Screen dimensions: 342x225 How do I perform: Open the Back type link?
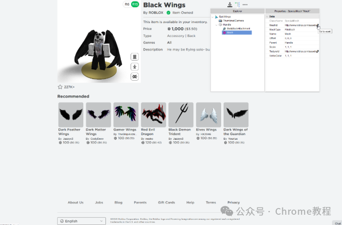click(x=191, y=36)
